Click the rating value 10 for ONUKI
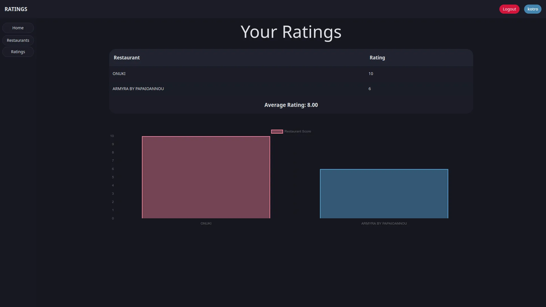Screen dimensions: 546x307 click(371, 73)
